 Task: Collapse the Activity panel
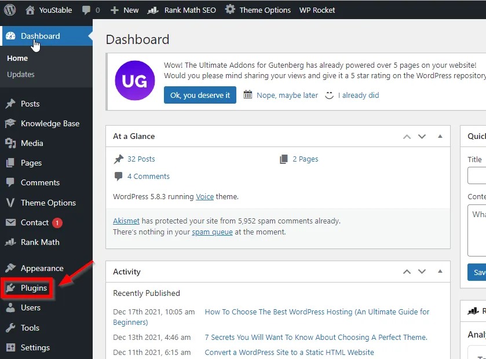[x=440, y=272]
